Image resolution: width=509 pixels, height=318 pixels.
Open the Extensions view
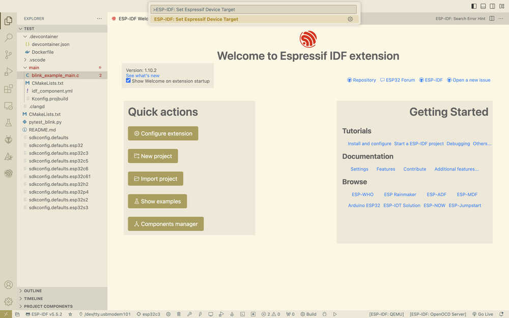point(8,89)
